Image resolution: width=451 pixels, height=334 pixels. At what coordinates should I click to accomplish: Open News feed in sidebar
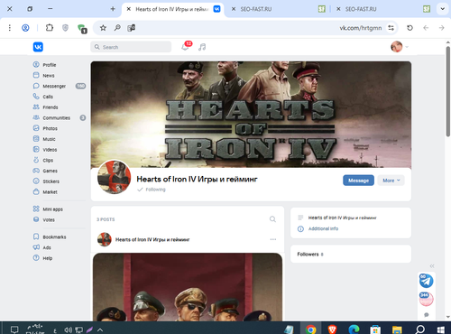coord(49,76)
